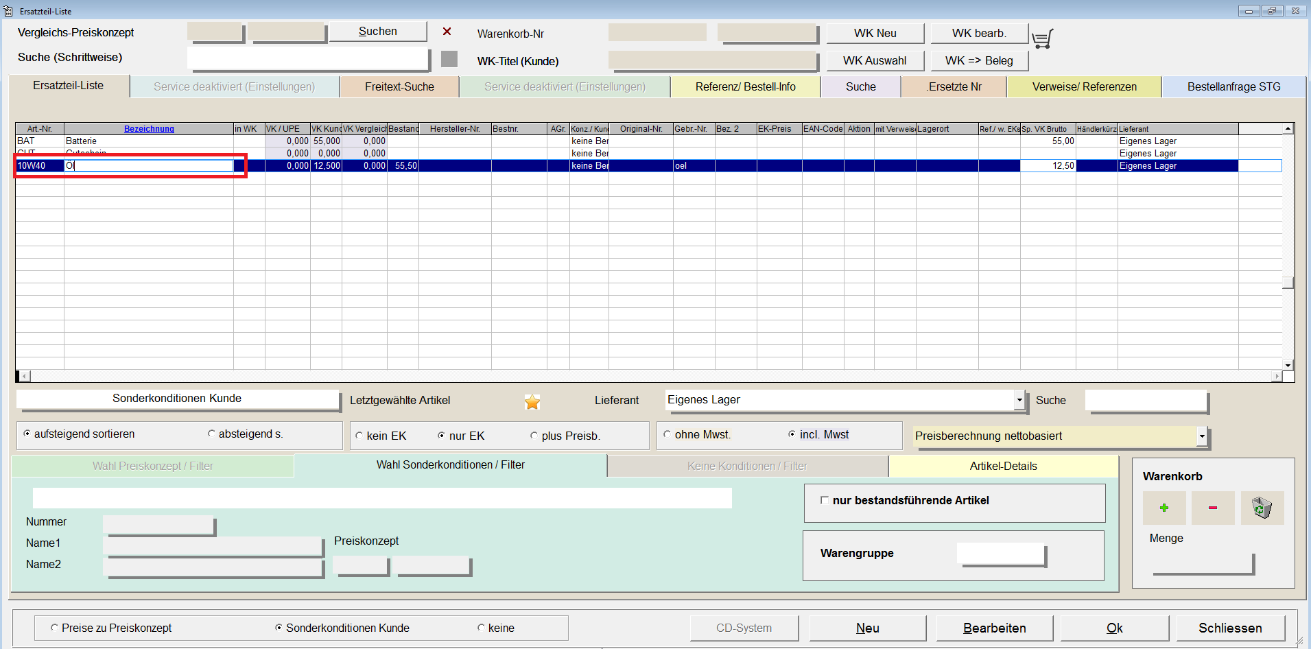Choose the plus Preisb. option
Viewport: 1311px width, 649px height.
[x=534, y=436]
